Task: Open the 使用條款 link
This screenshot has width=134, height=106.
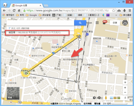Action: click(88, 104)
